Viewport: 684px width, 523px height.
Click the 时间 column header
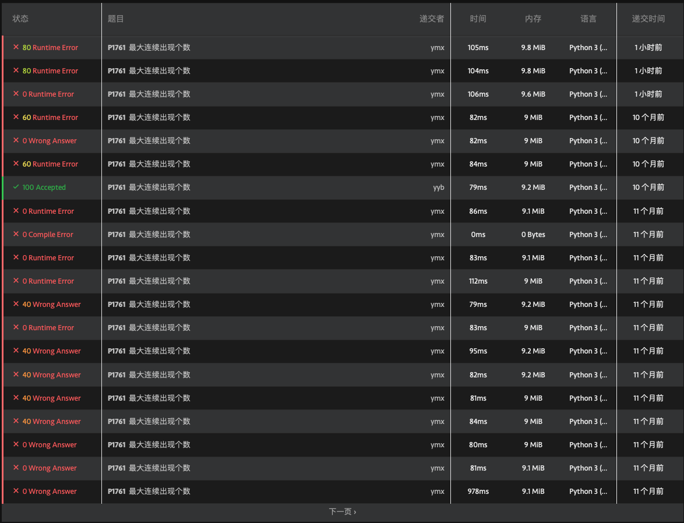[x=478, y=19]
